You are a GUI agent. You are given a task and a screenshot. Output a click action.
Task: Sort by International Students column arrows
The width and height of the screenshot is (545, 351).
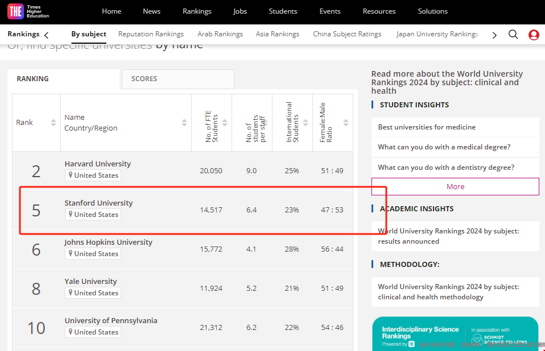coord(305,123)
